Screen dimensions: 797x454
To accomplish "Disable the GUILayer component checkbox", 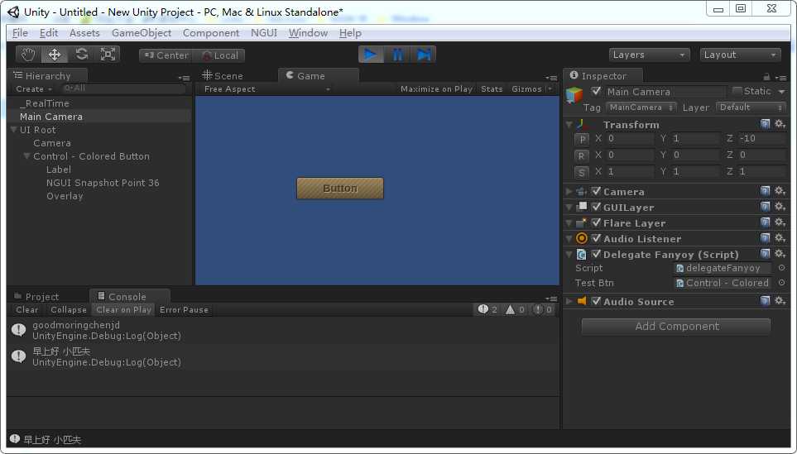I will click(x=596, y=207).
